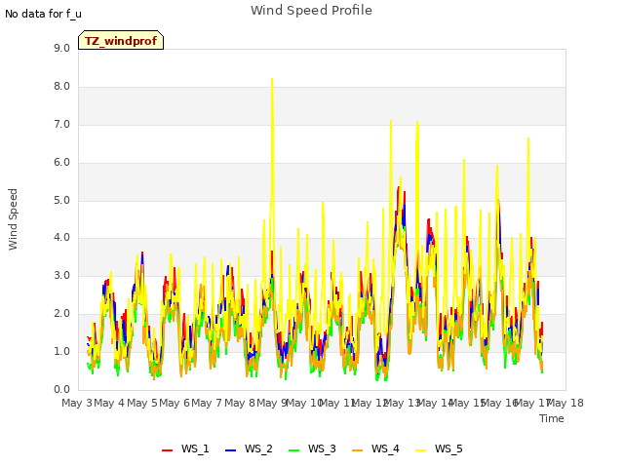This screenshot has height=468, width=624.
Task: Click the 5.0 y-axis tick label
Action: (61, 200)
